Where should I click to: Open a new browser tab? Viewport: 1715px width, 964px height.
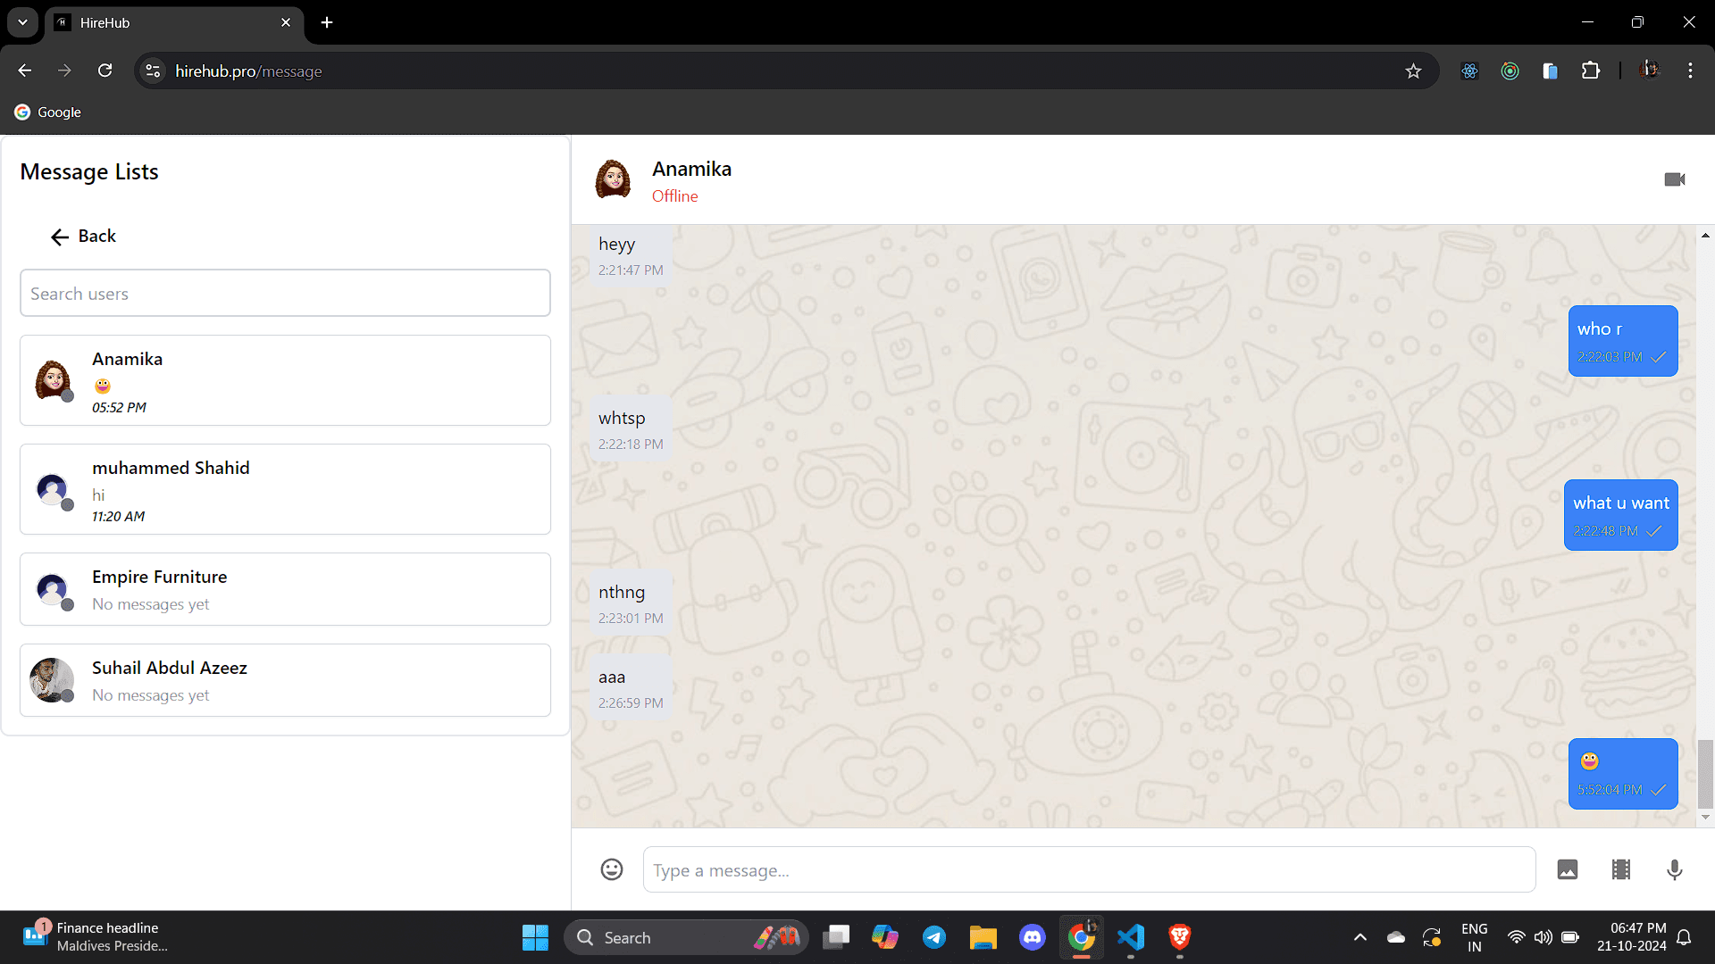coord(327,22)
